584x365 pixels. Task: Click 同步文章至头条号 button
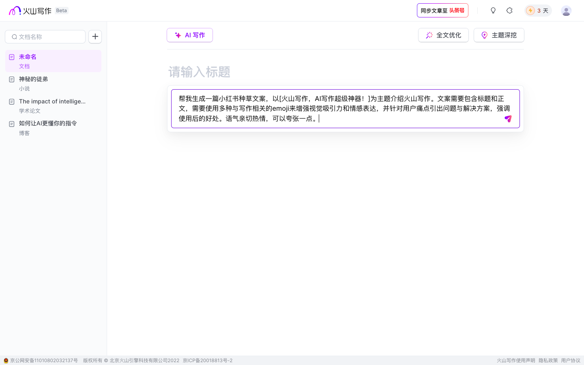coord(442,11)
